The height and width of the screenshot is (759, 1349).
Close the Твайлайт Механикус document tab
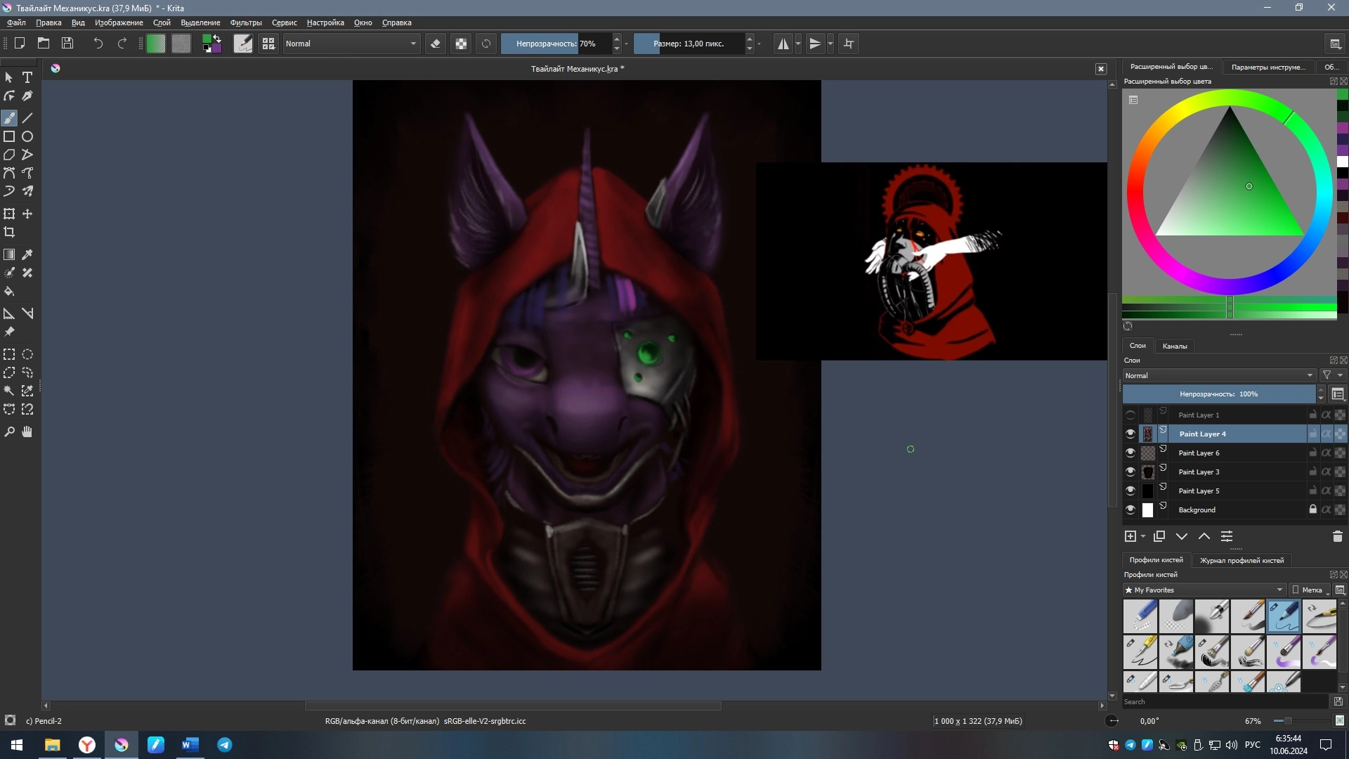point(1101,69)
